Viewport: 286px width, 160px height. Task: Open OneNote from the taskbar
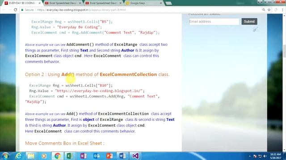pos(84,156)
